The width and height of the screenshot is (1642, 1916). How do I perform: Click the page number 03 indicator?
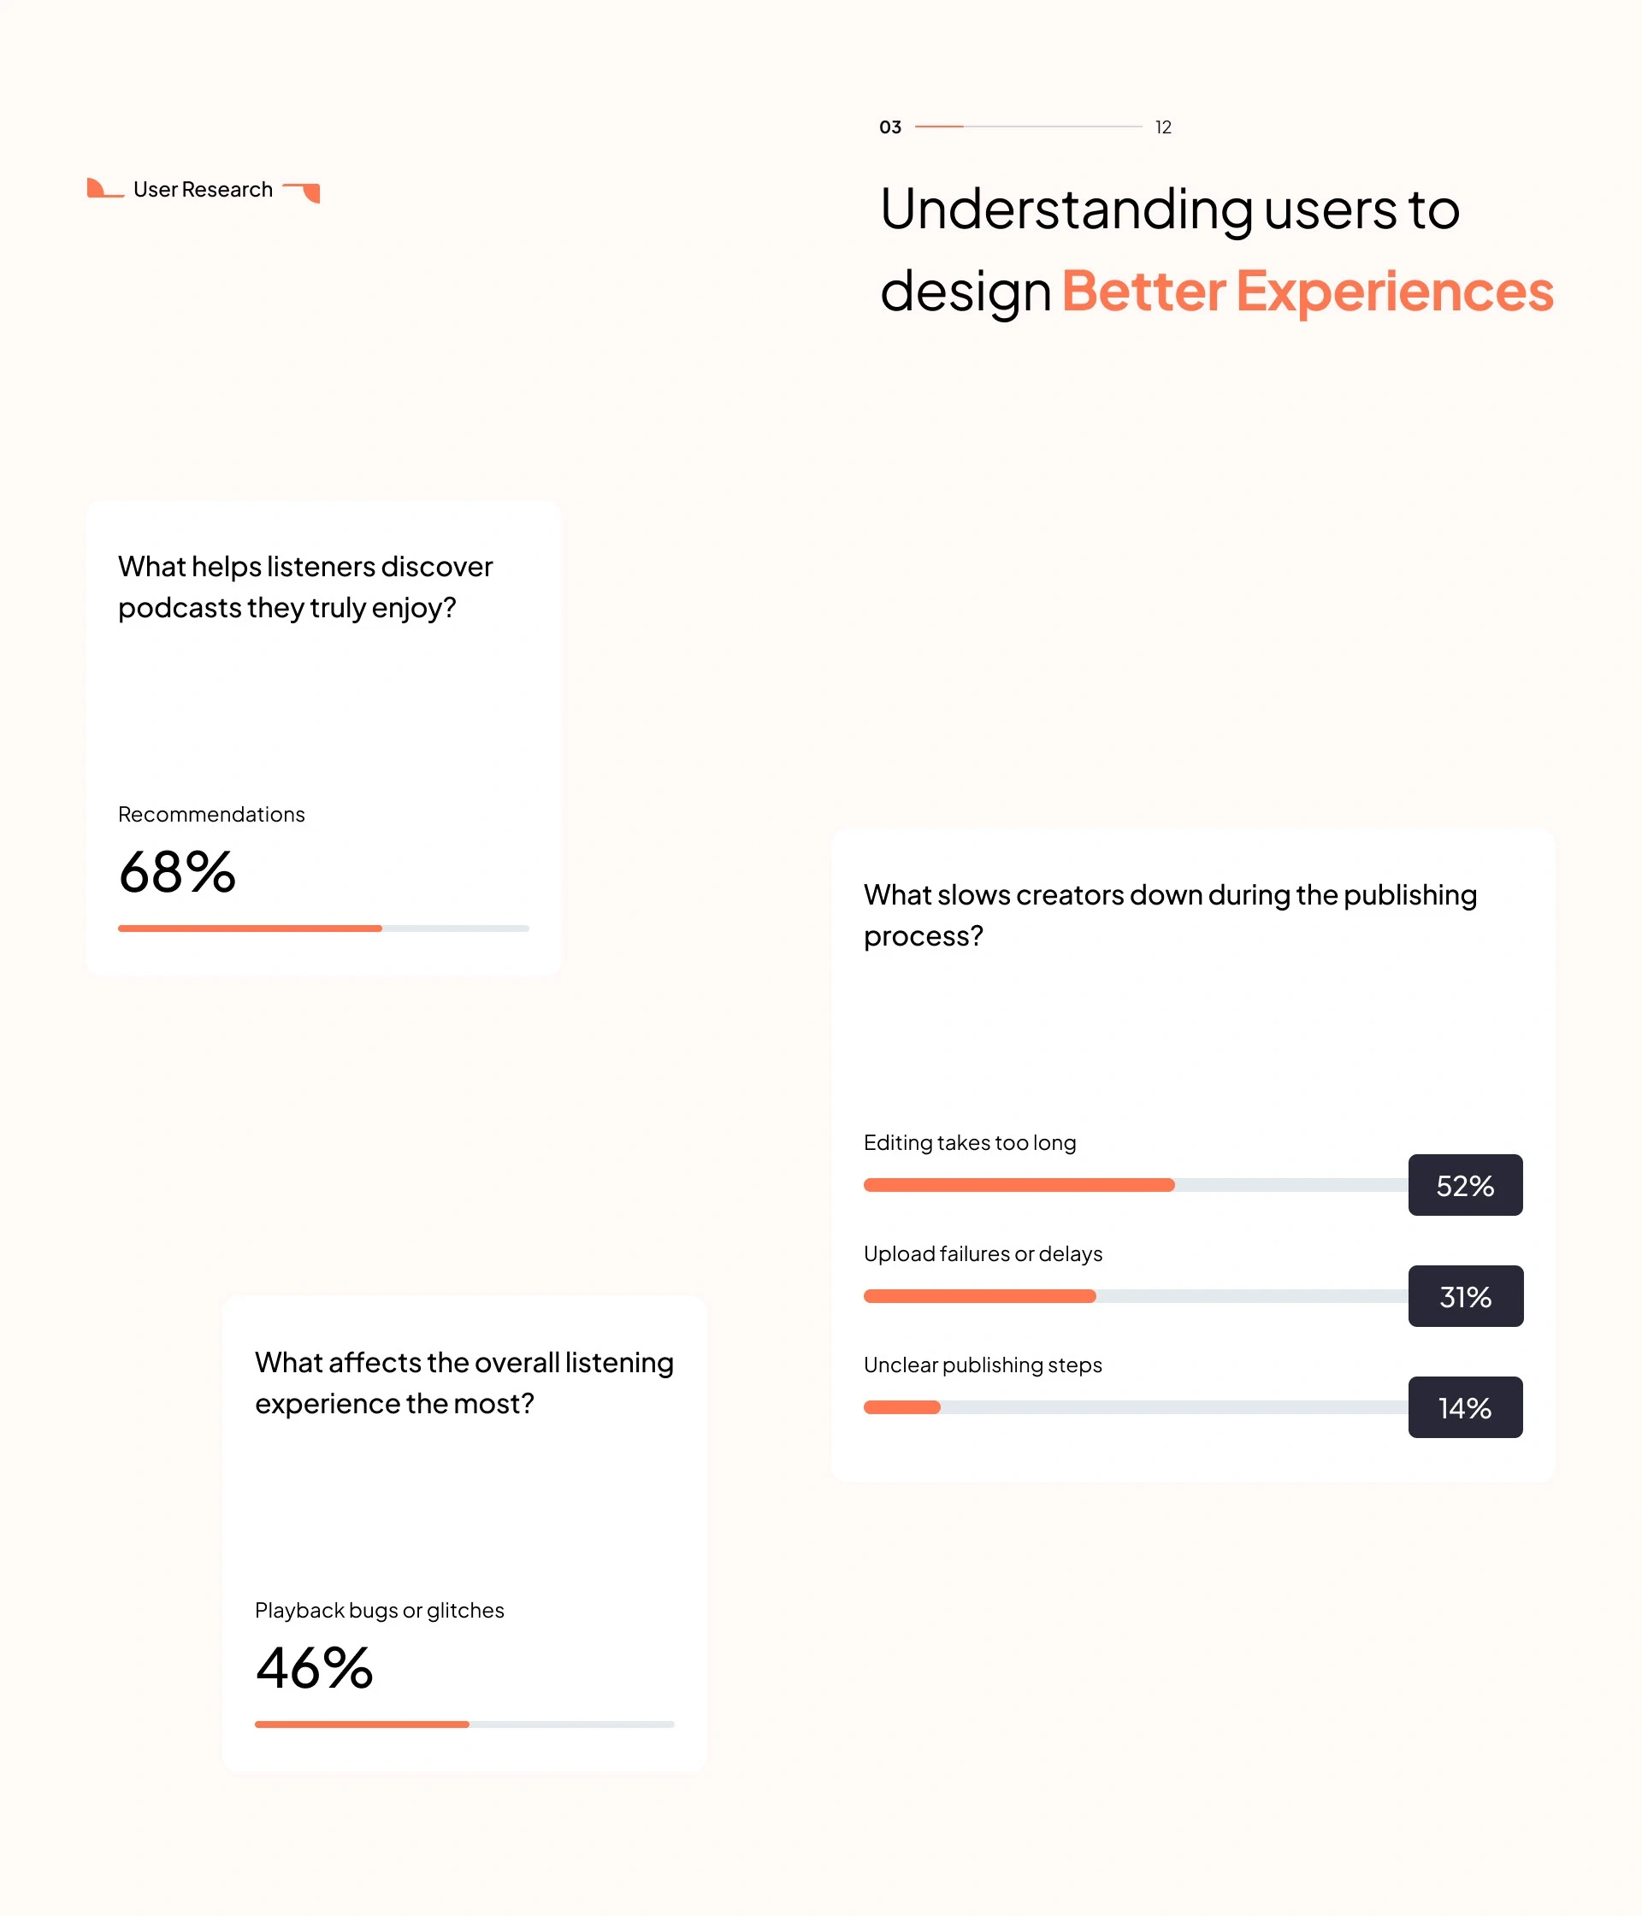[890, 127]
